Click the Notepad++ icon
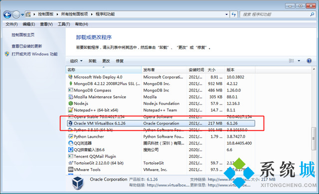Image resolution: width=319 pixels, height=194 pixels. tap(70, 110)
